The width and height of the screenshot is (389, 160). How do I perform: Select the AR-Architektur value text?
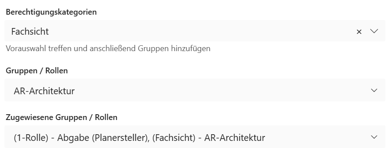tap(44, 91)
